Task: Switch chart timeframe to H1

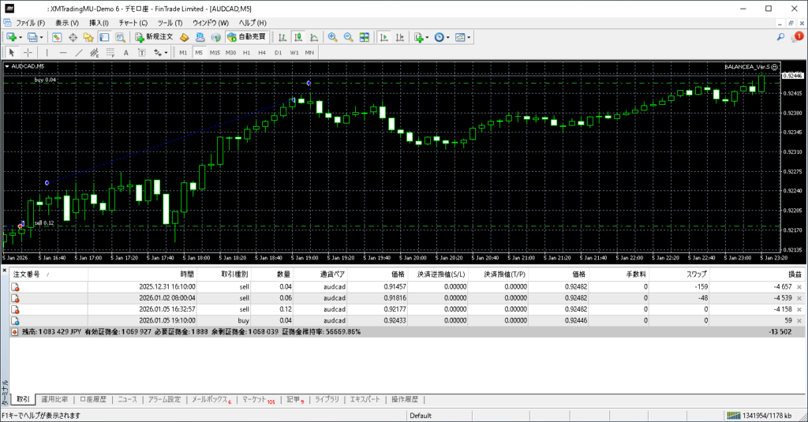Action: pyautogui.click(x=246, y=53)
